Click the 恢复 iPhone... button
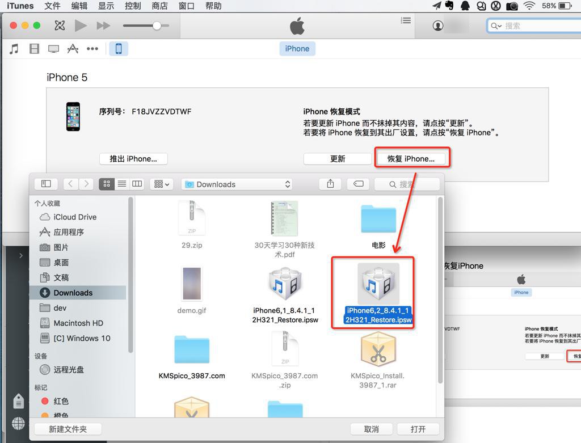581x443 pixels. (x=411, y=159)
